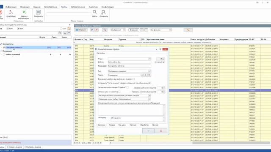Open the 'Наценка' ribbon tab
The width and height of the screenshot is (271, 152).
(x=37, y=7)
